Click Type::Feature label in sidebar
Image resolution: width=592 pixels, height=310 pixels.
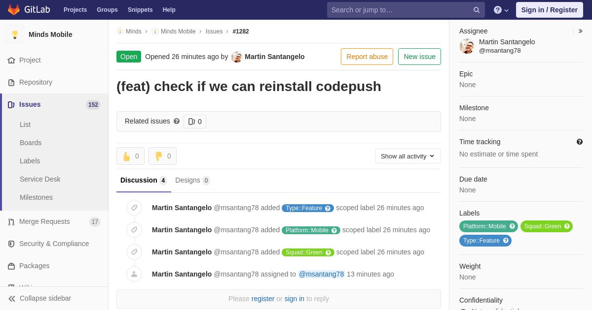[485, 241]
